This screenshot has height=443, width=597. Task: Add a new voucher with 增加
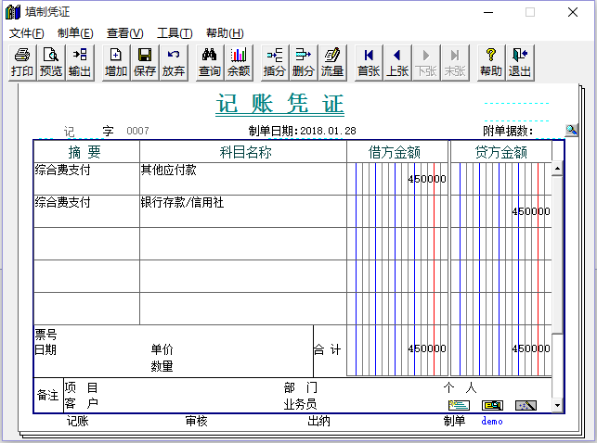[x=116, y=62]
